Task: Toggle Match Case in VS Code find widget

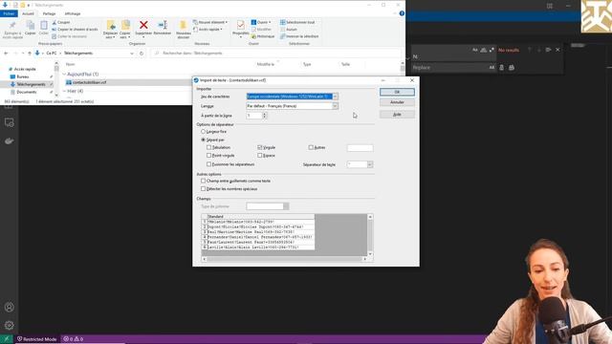Action: click(475, 50)
